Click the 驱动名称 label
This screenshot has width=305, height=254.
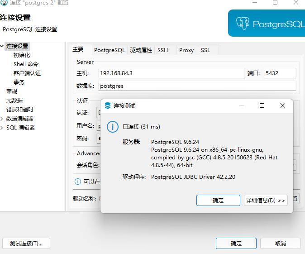pos(84,198)
